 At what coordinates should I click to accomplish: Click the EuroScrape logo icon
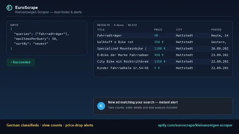point(9,8)
